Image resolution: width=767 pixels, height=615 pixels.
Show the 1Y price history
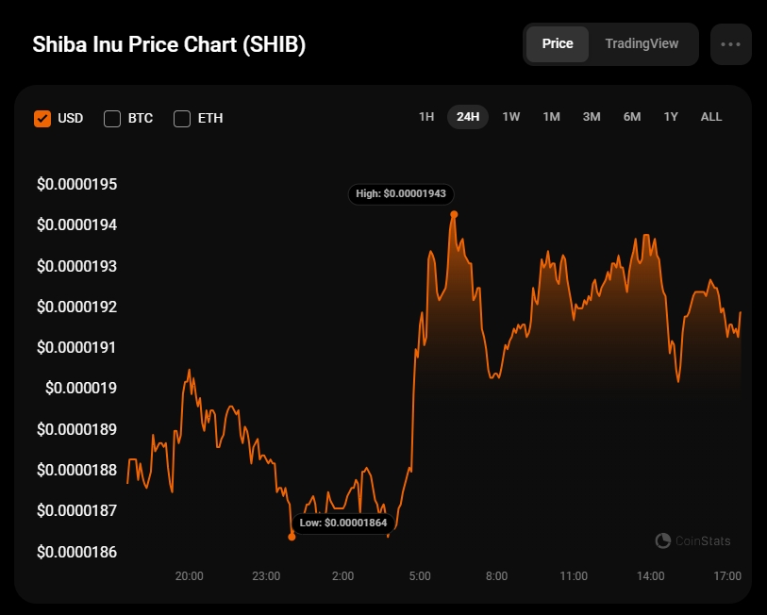click(x=671, y=117)
